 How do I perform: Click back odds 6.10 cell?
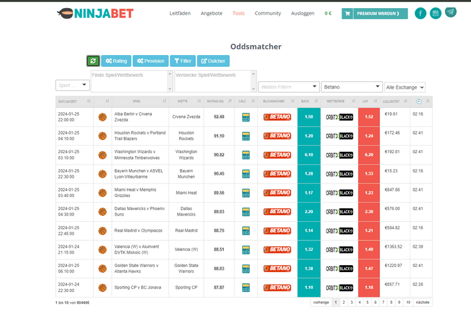coord(309,155)
